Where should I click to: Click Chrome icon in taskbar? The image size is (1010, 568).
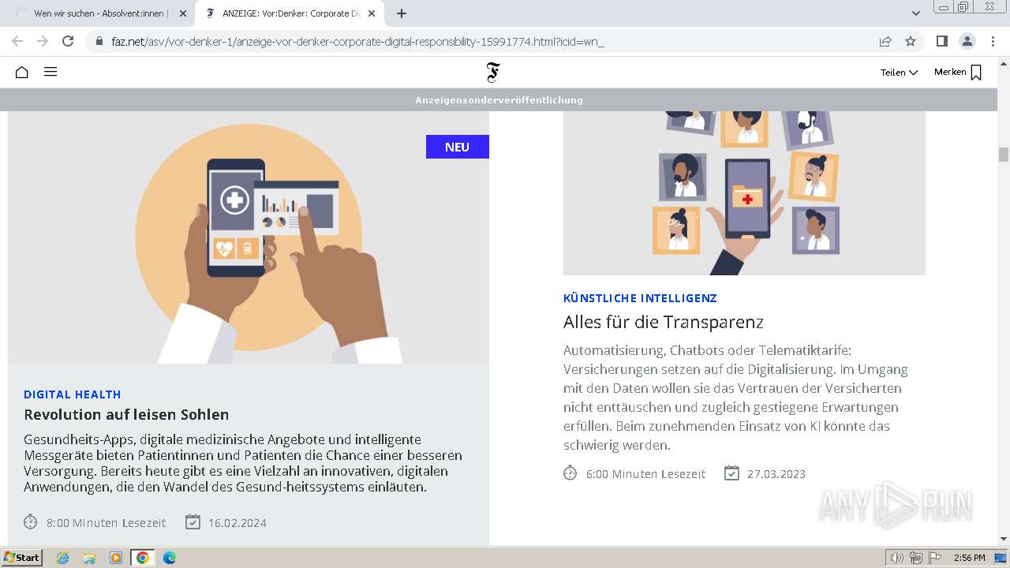click(x=142, y=558)
